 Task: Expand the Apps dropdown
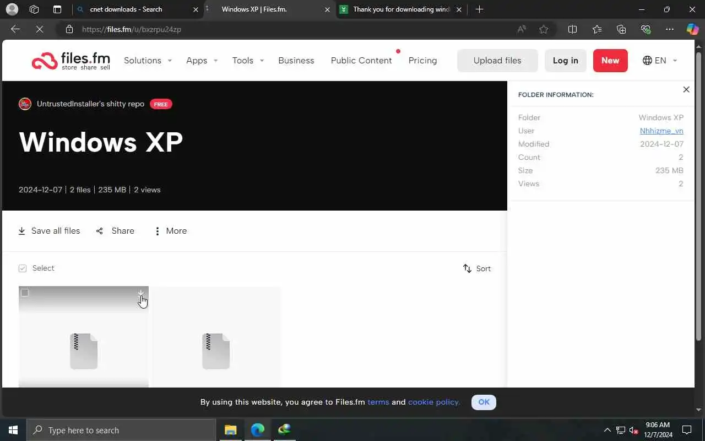pyautogui.click(x=202, y=61)
